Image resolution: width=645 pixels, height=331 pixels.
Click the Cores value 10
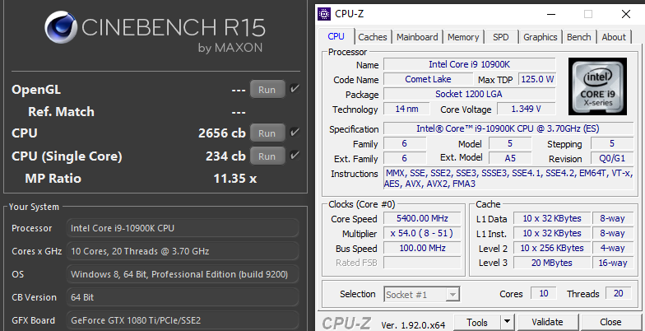pyautogui.click(x=543, y=293)
